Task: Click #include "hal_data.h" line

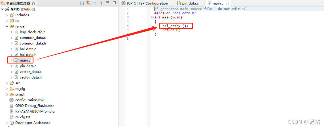Action: coord(175,13)
